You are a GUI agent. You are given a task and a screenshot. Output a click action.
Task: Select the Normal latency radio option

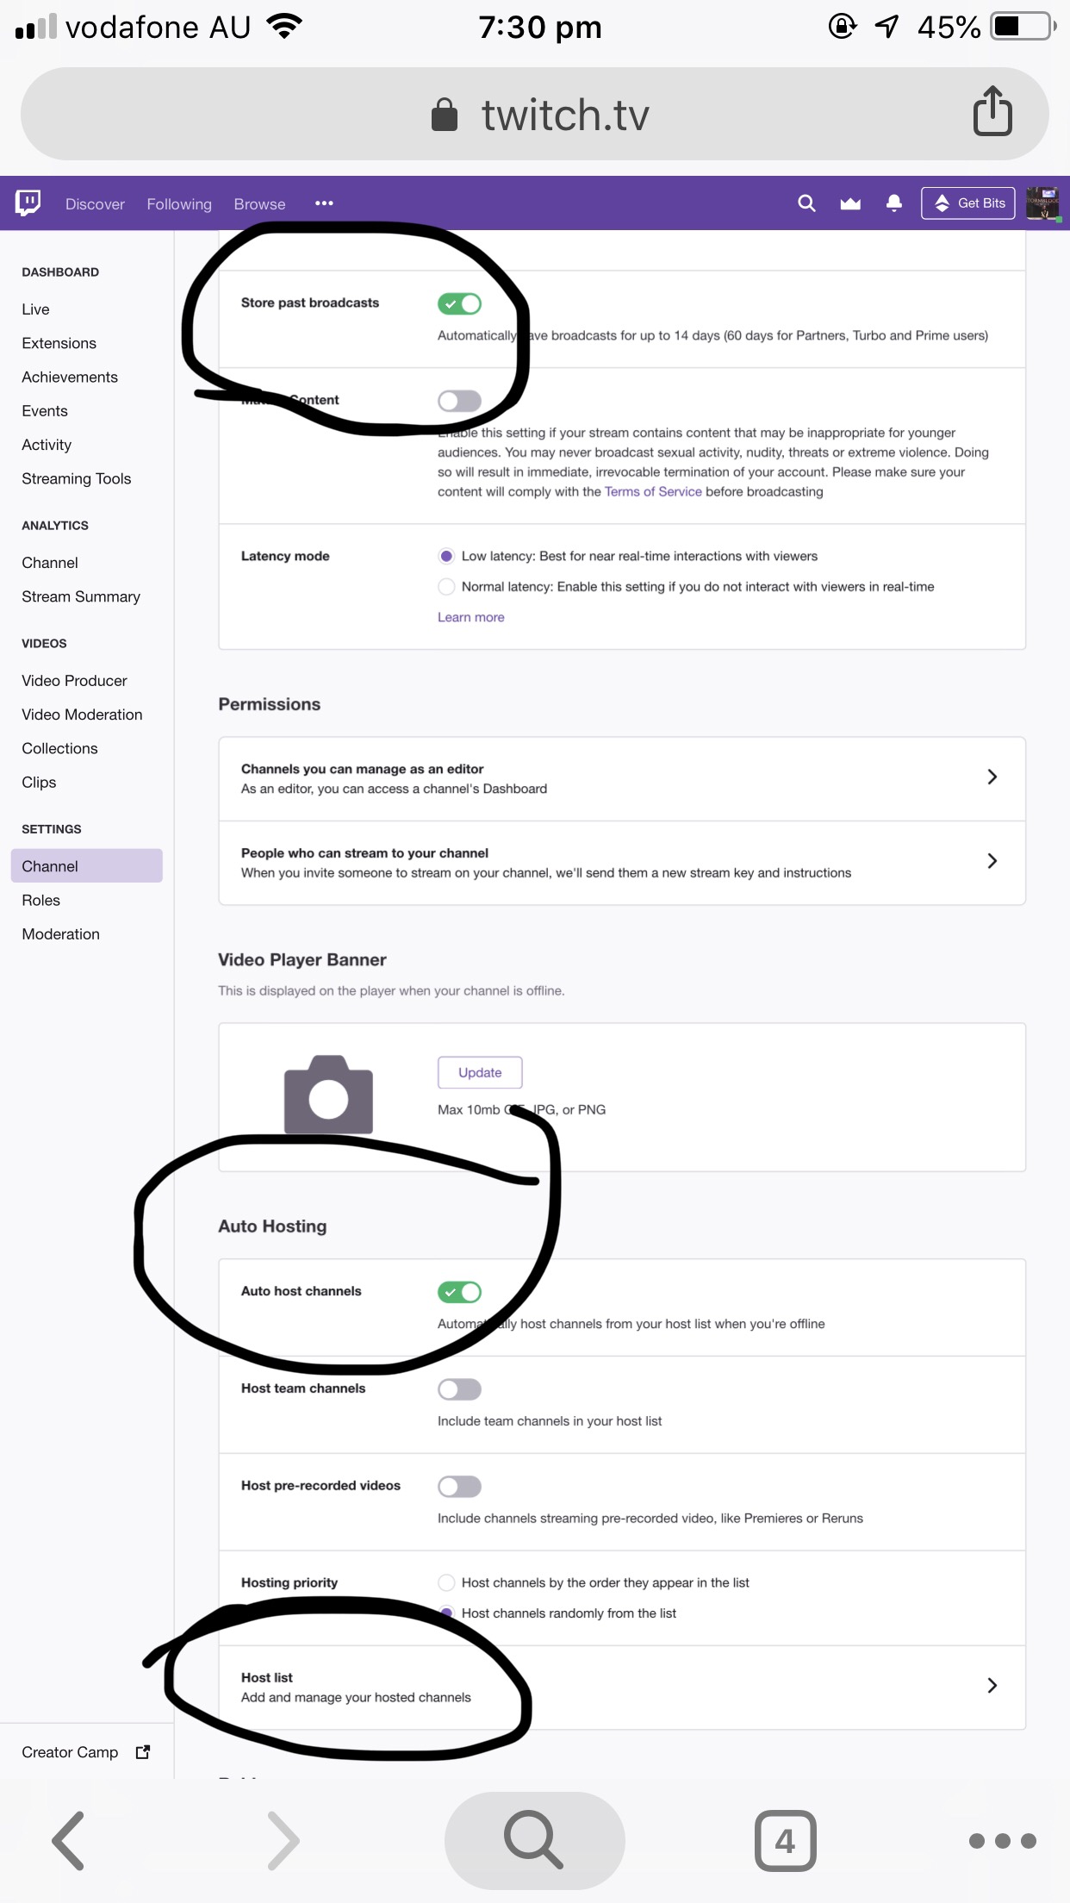coord(446,587)
